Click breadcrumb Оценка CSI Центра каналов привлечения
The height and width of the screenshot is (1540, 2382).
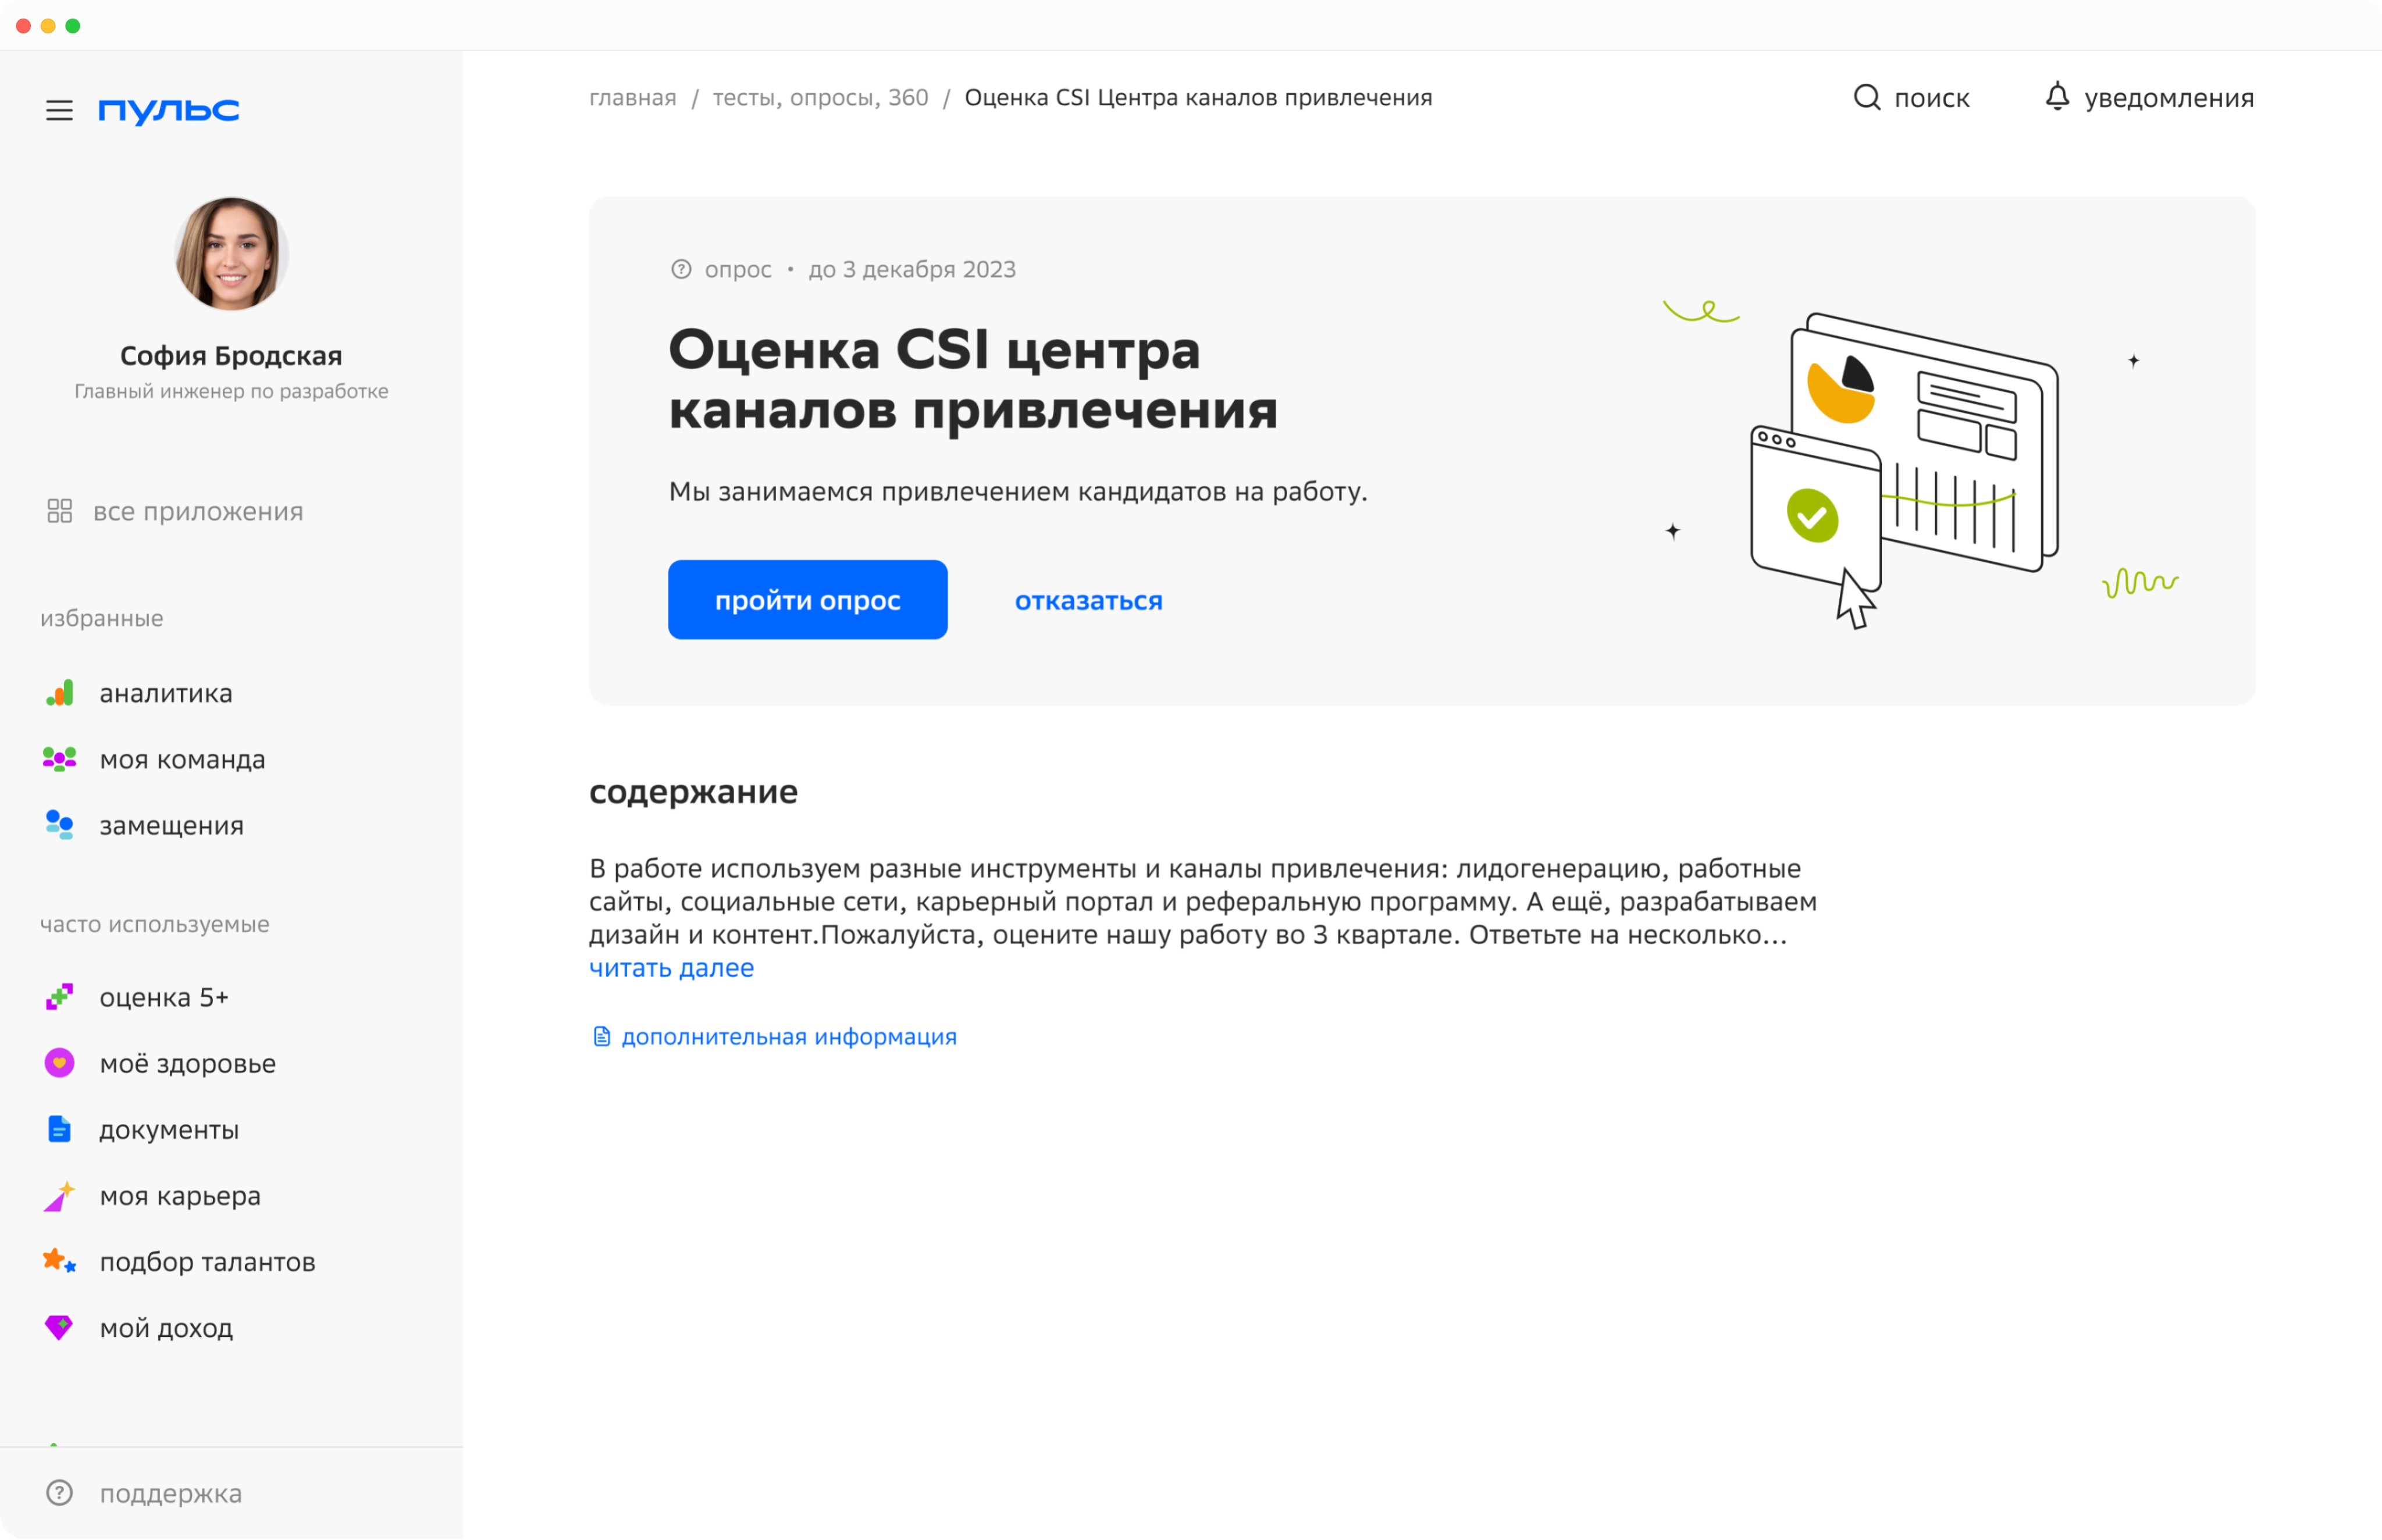tap(1198, 97)
